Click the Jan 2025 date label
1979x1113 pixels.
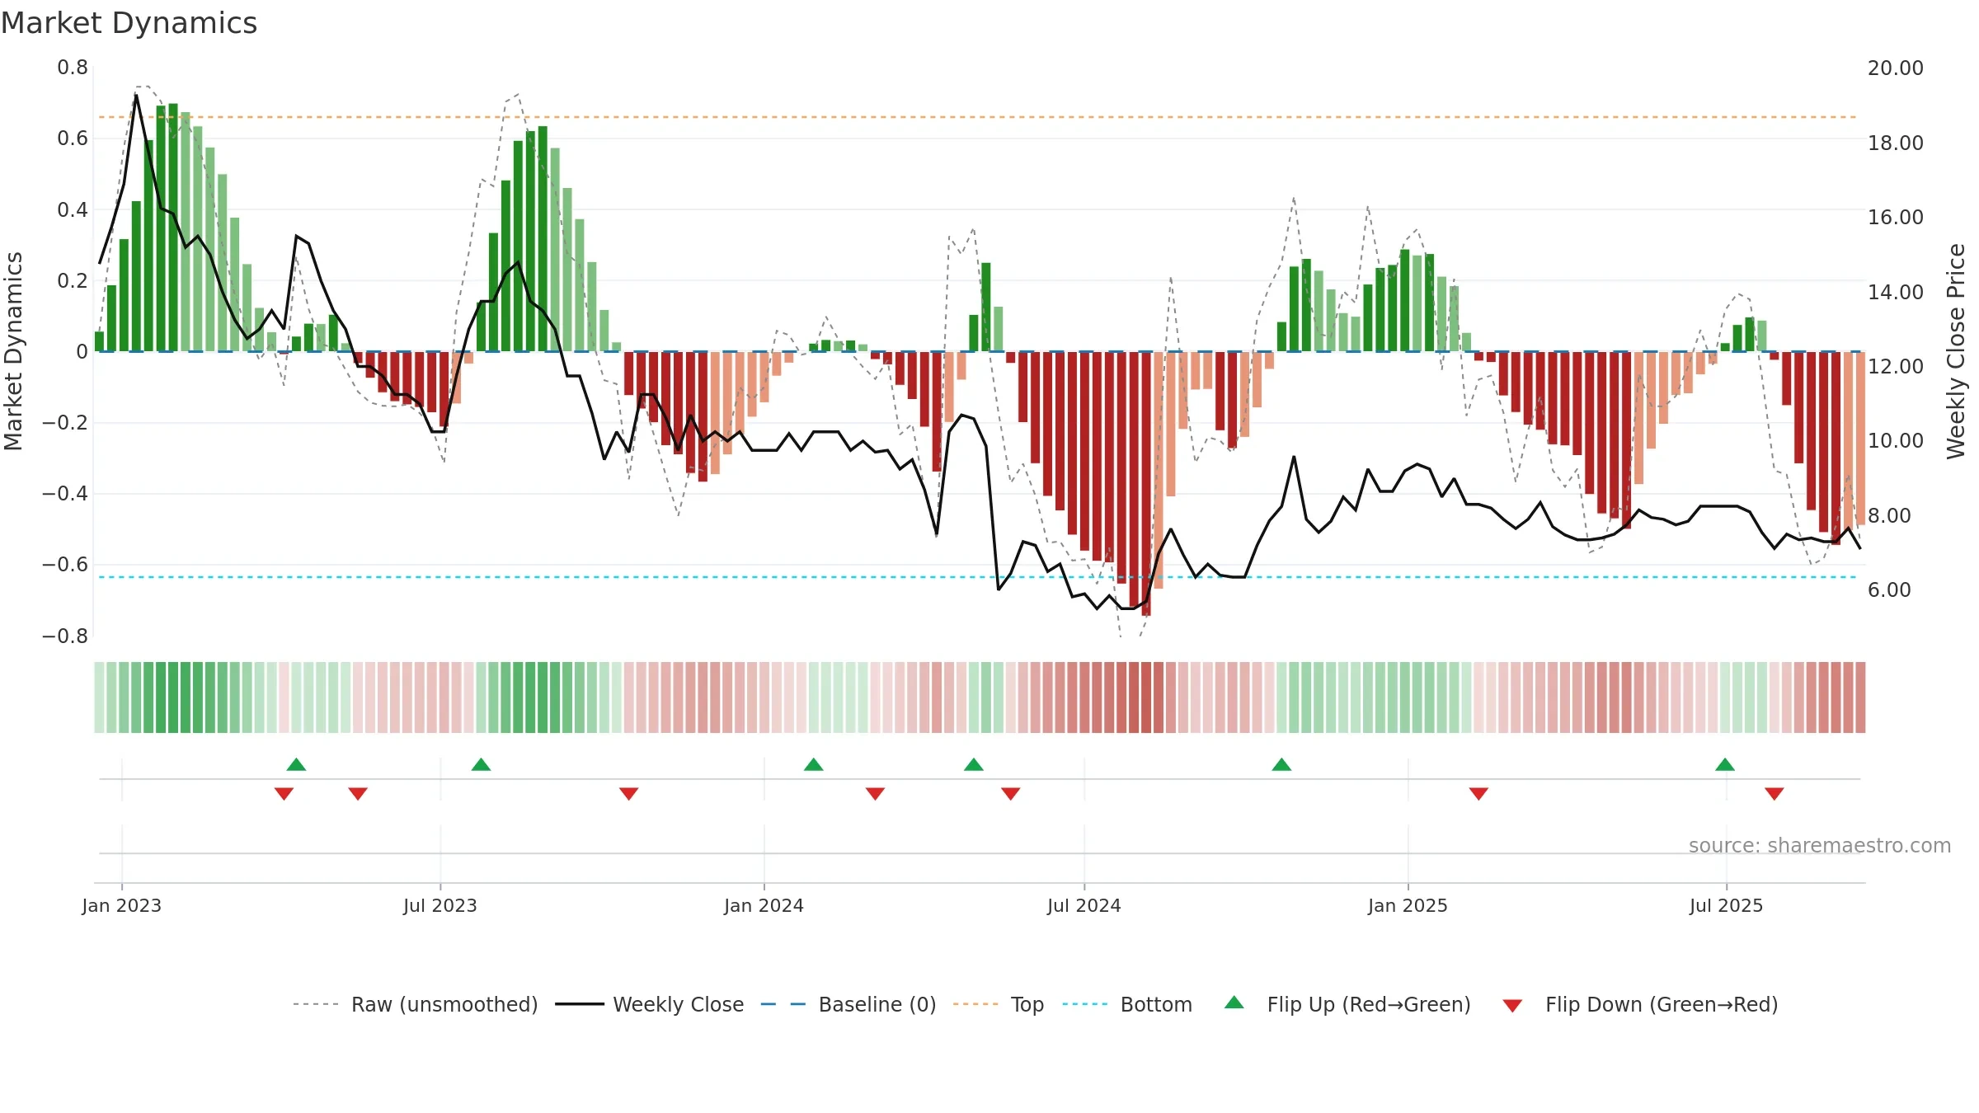(x=1408, y=905)
